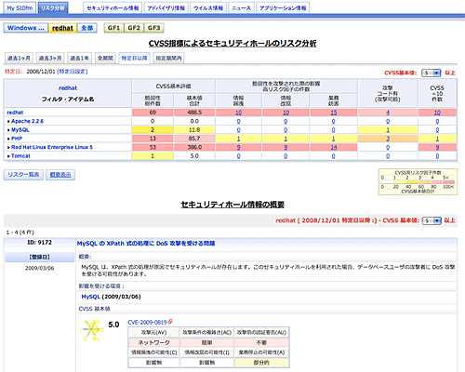
Task: Click the 5.0 CVSS score next to the chart
Action: point(113,325)
